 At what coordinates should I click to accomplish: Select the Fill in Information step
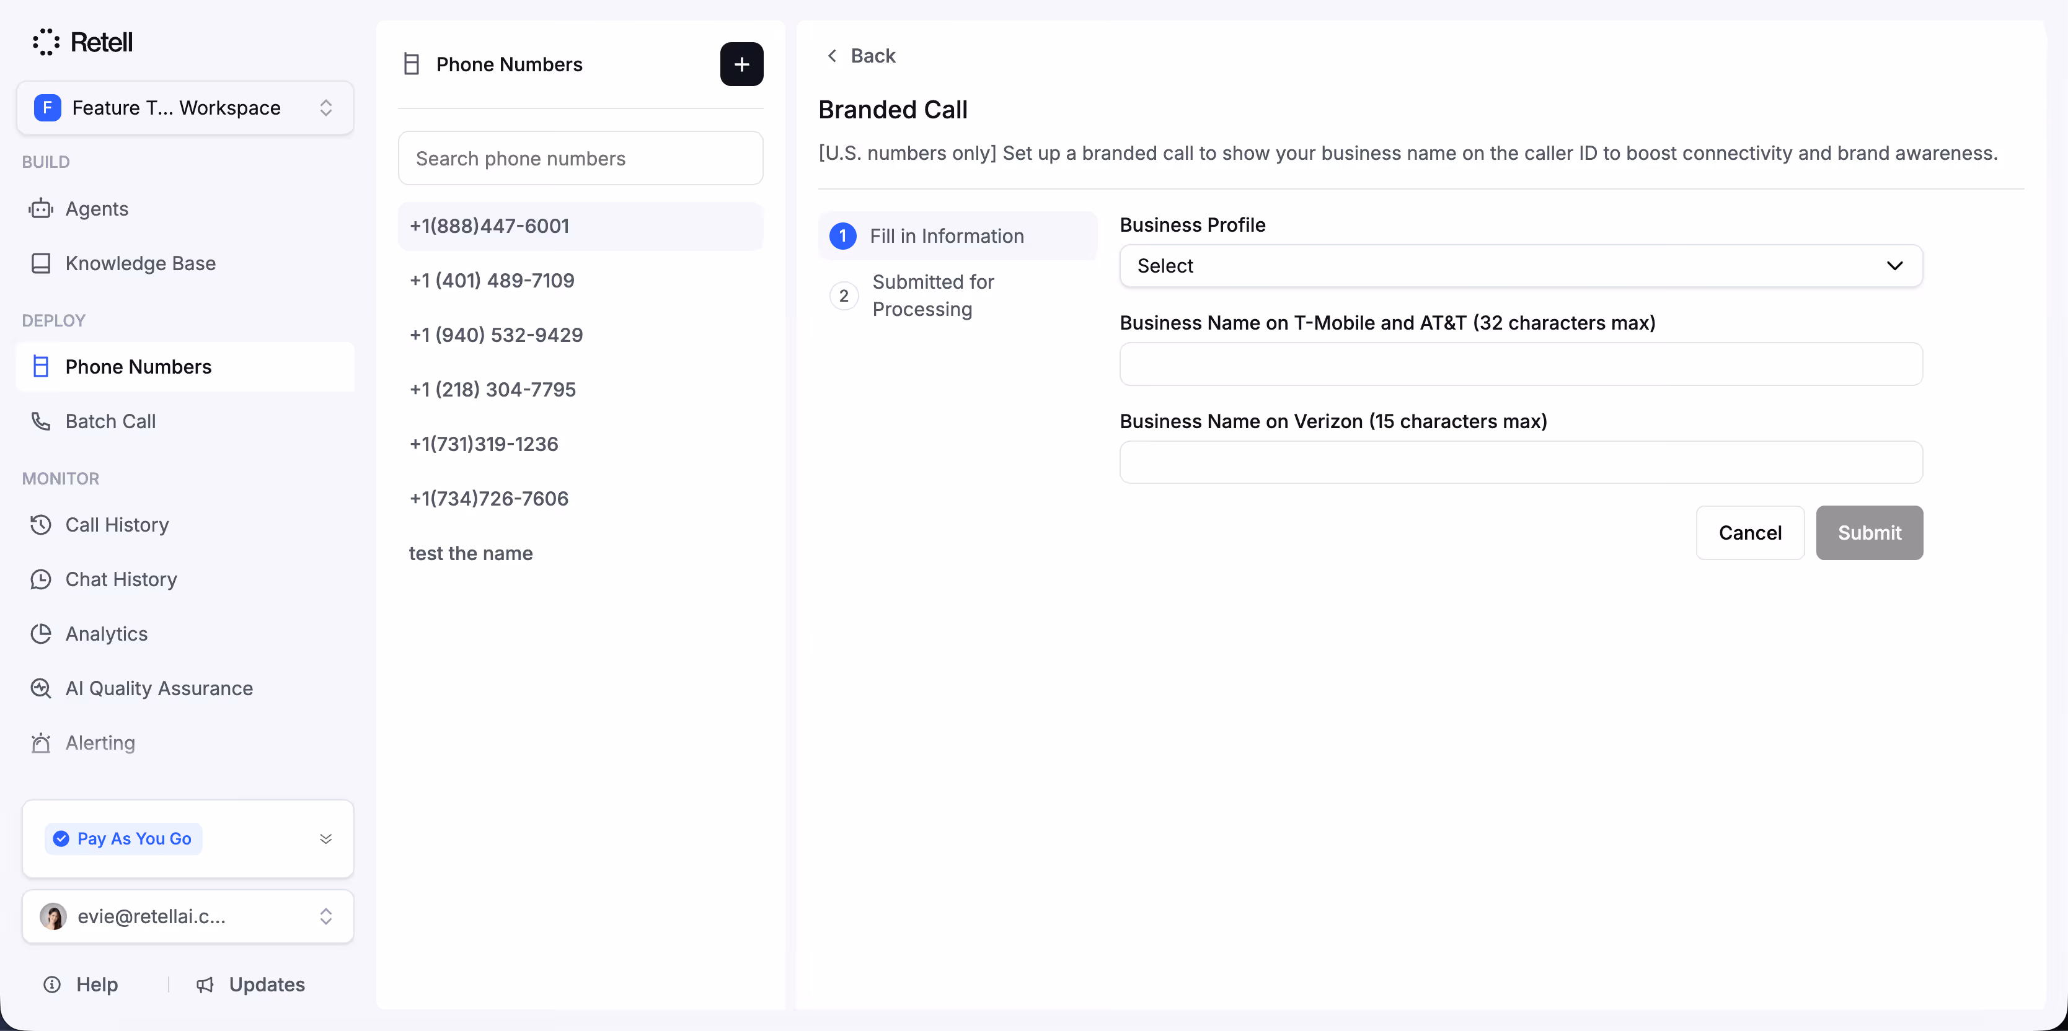pos(946,236)
